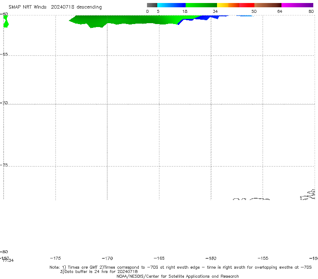Click the latitude label '-65'
The width and height of the screenshot is (318, 279).
click(4, 55)
